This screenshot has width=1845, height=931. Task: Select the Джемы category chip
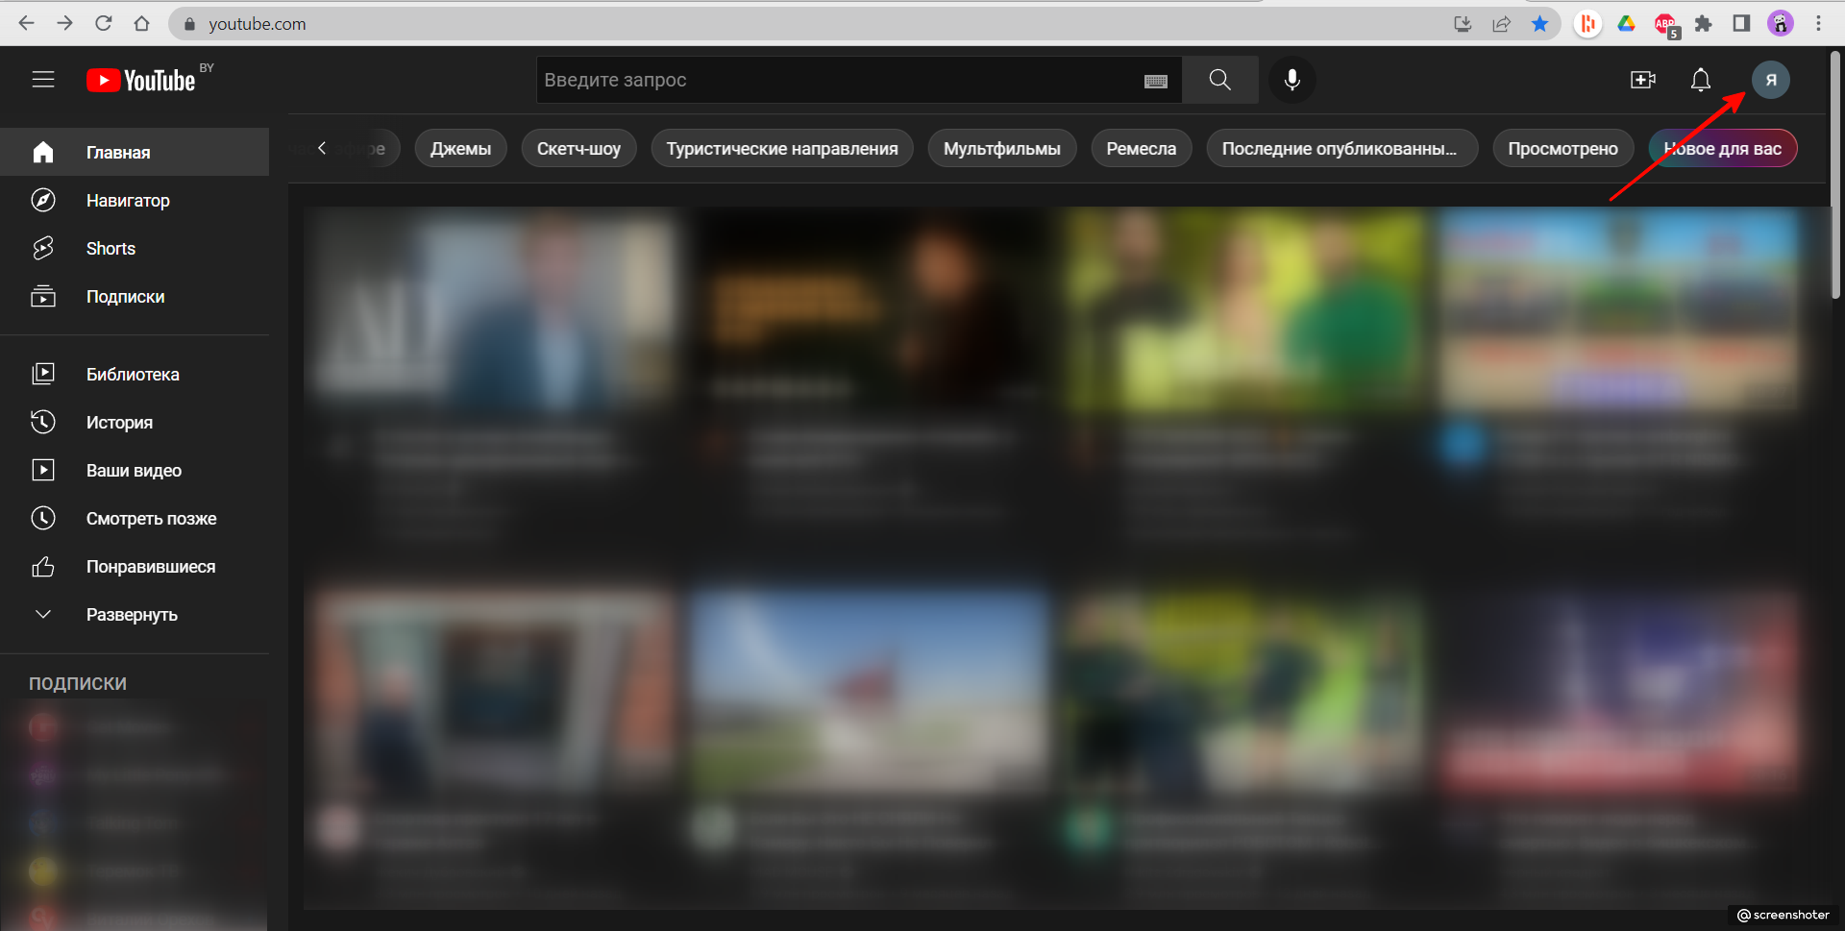(x=460, y=149)
